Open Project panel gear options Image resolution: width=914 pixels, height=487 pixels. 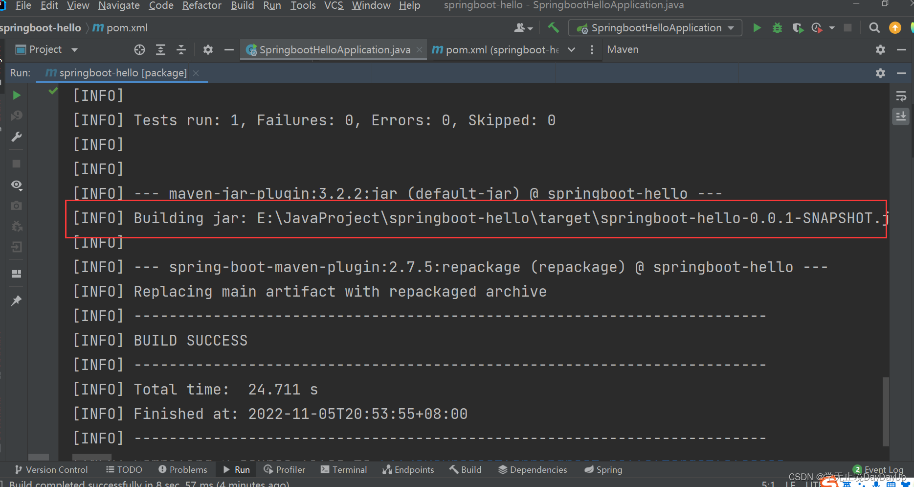point(208,49)
